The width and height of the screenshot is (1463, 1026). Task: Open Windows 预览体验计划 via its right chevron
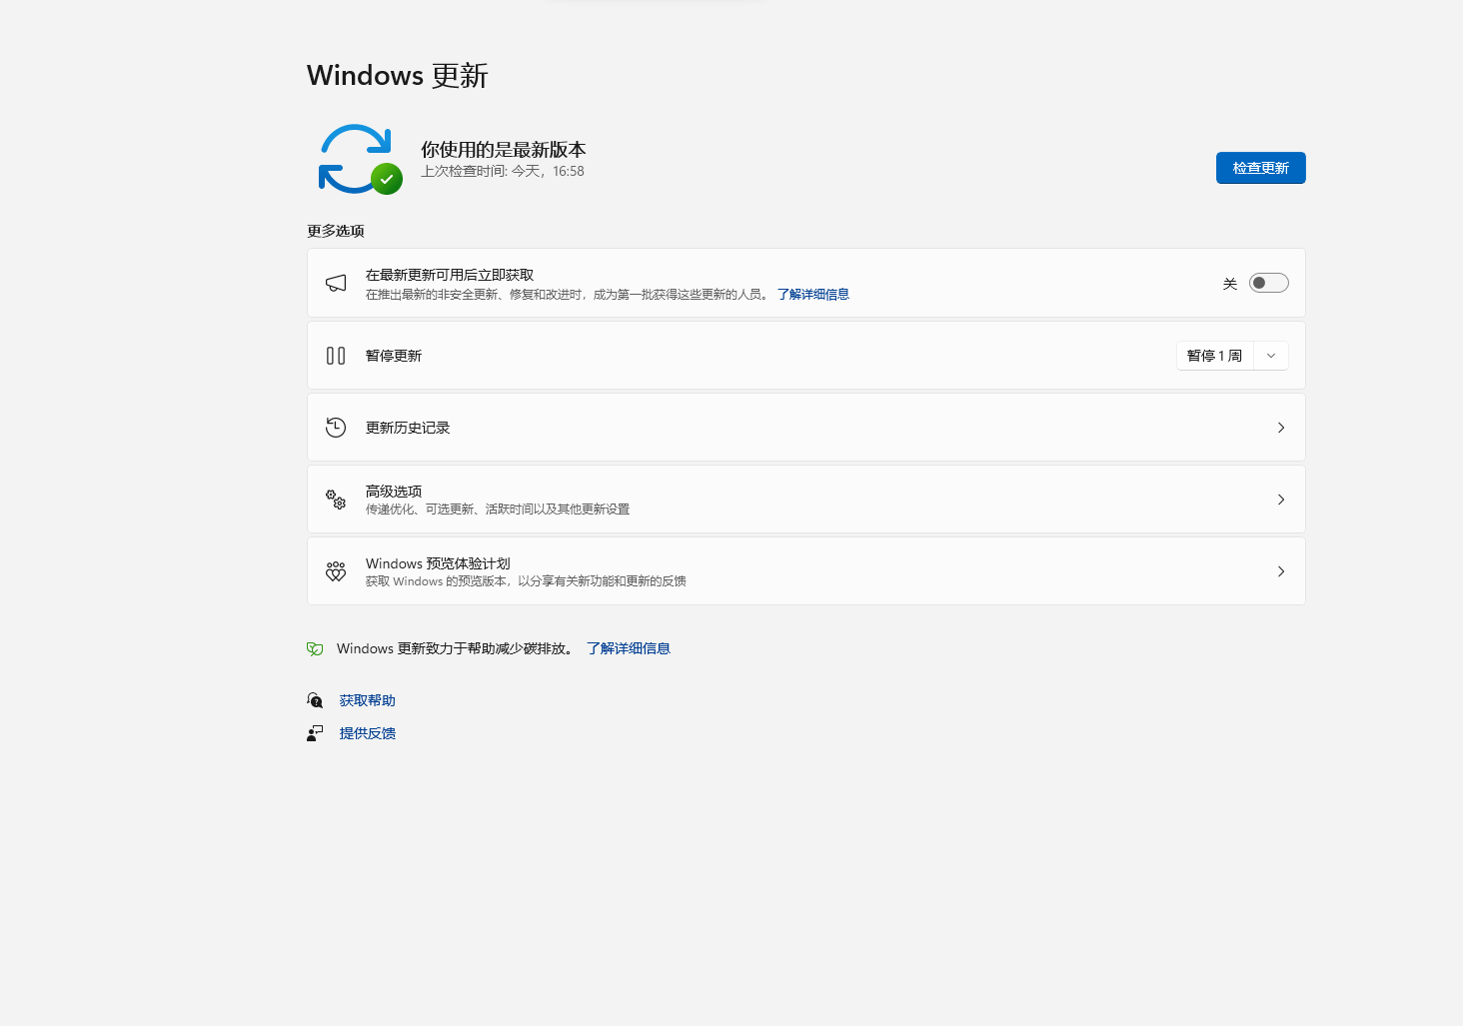click(x=1281, y=571)
